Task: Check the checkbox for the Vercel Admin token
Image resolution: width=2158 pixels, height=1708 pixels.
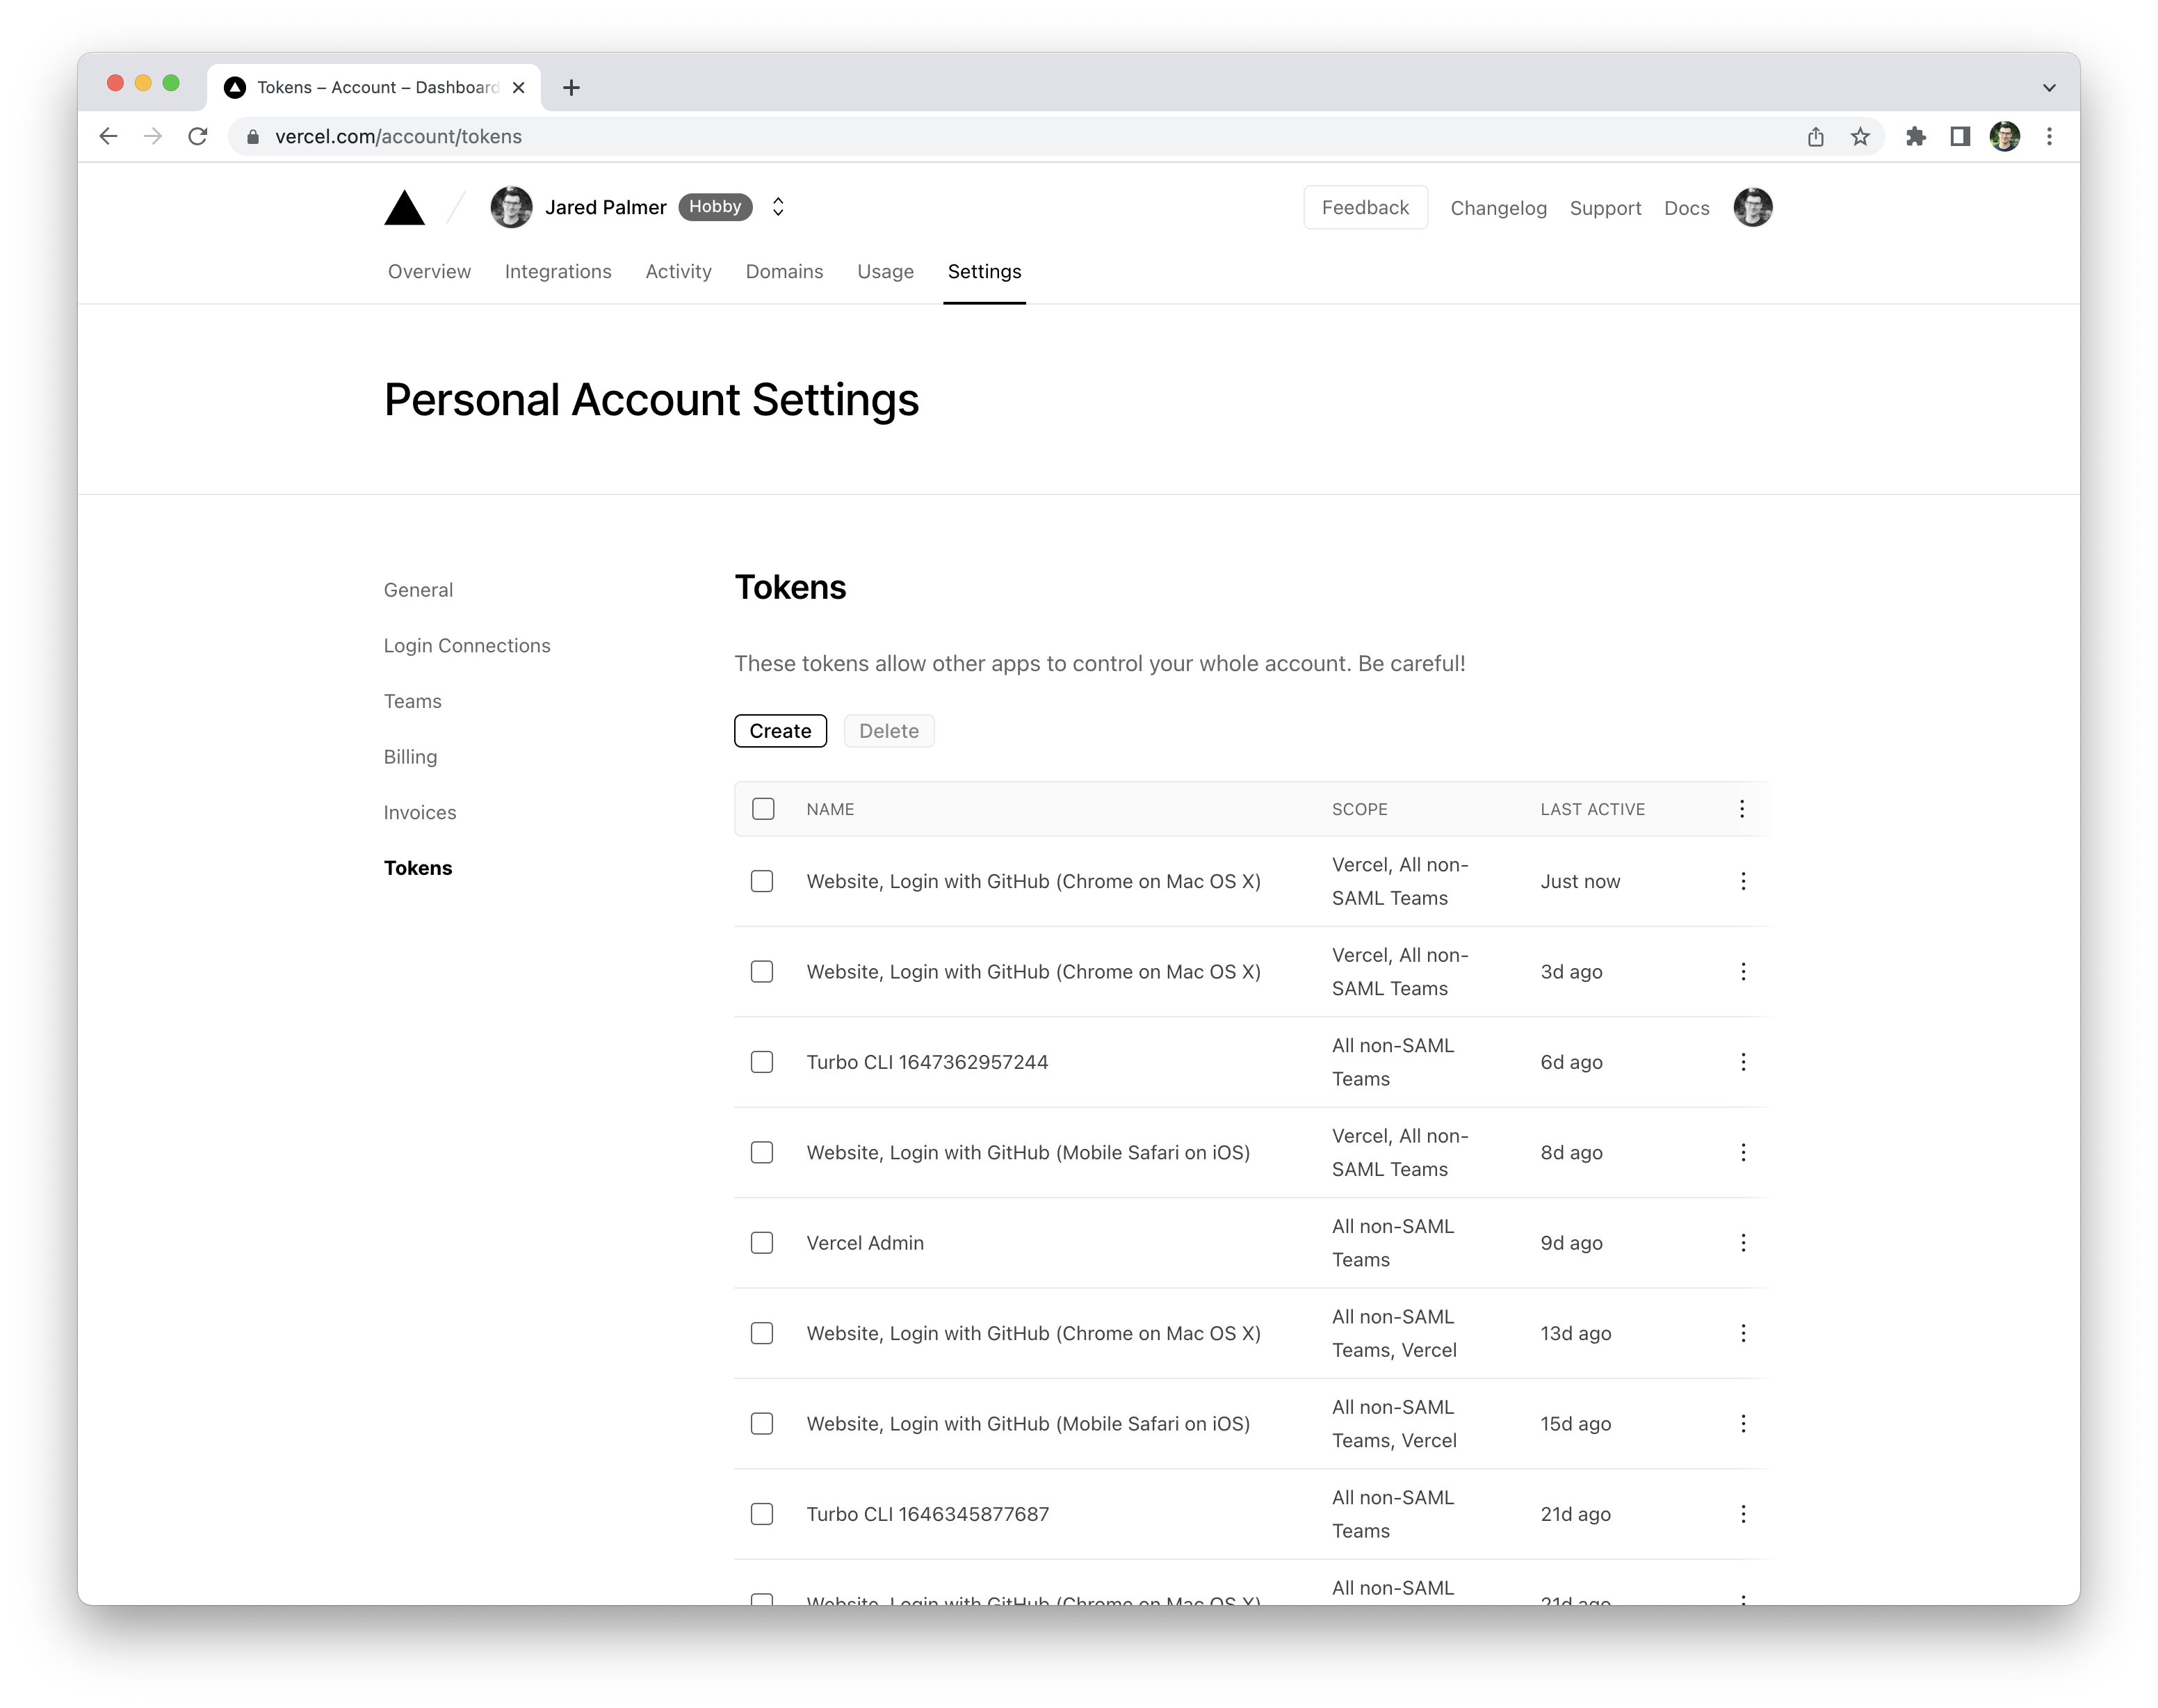Action: pyautogui.click(x=762, y=1242)
